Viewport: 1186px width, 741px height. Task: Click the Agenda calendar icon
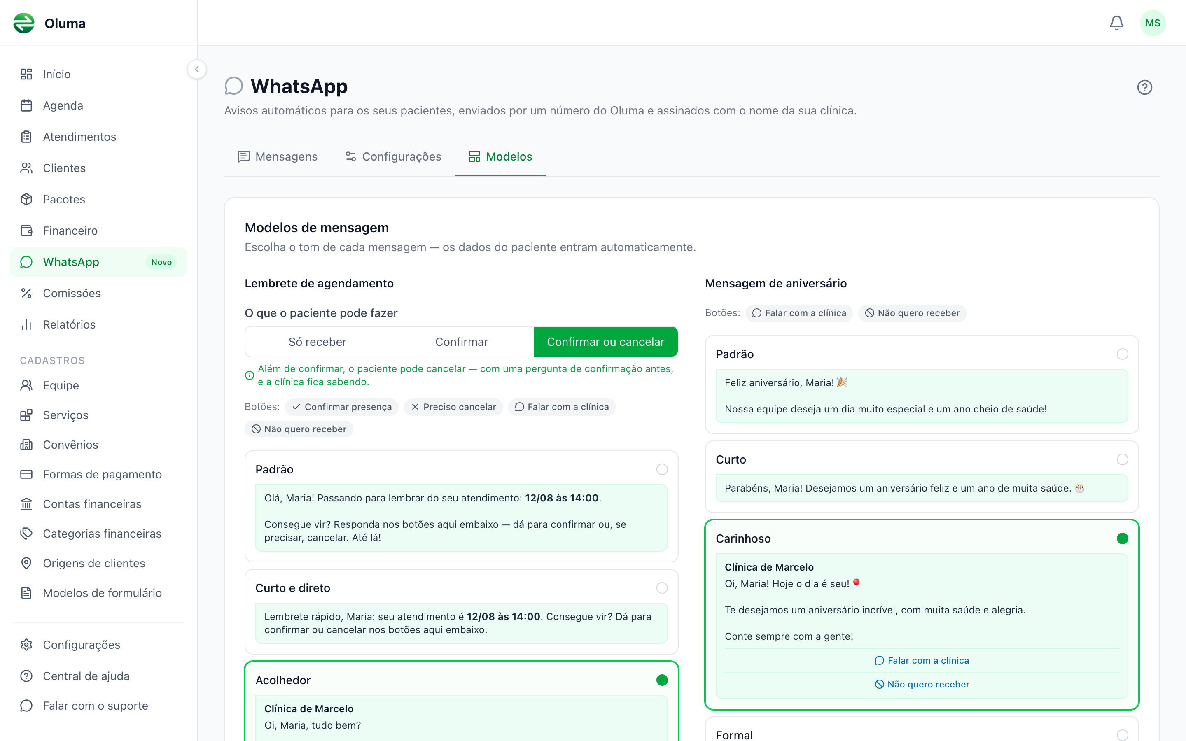pos(26,105)
